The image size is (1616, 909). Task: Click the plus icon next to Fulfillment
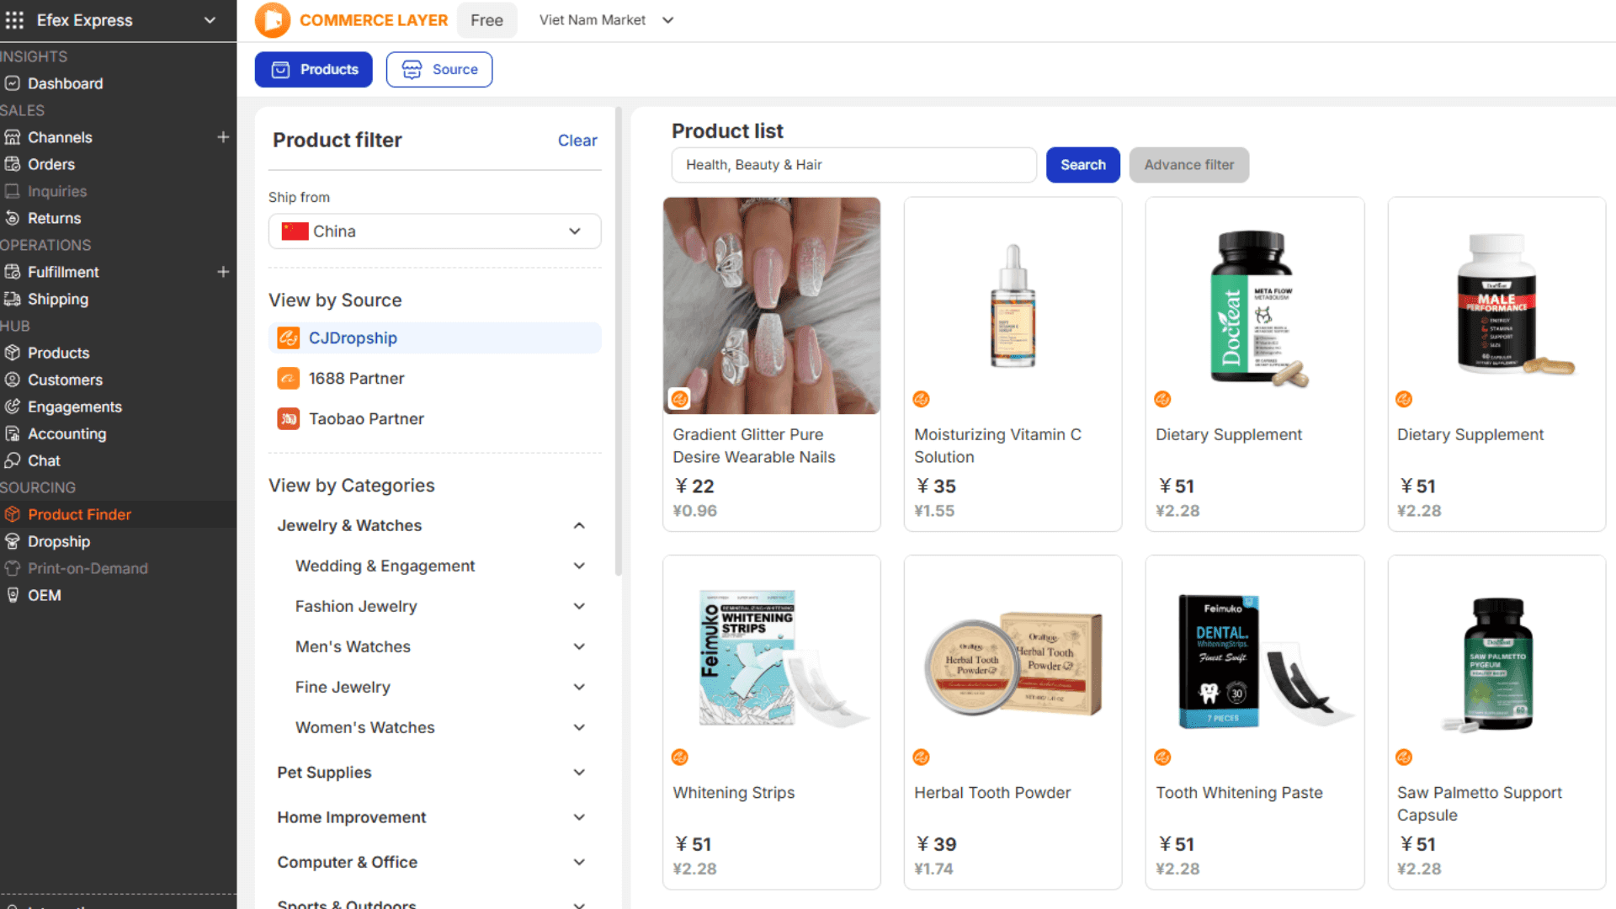223,272
